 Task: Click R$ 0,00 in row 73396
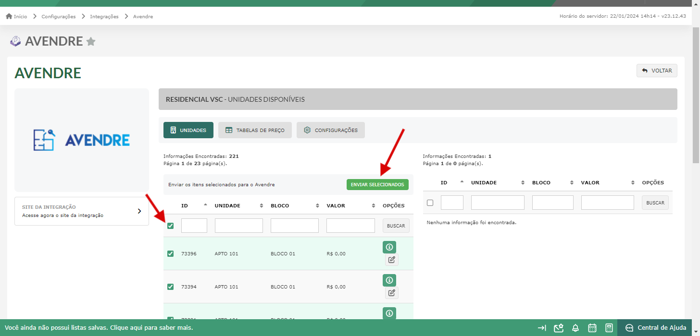tap(336, 253)
